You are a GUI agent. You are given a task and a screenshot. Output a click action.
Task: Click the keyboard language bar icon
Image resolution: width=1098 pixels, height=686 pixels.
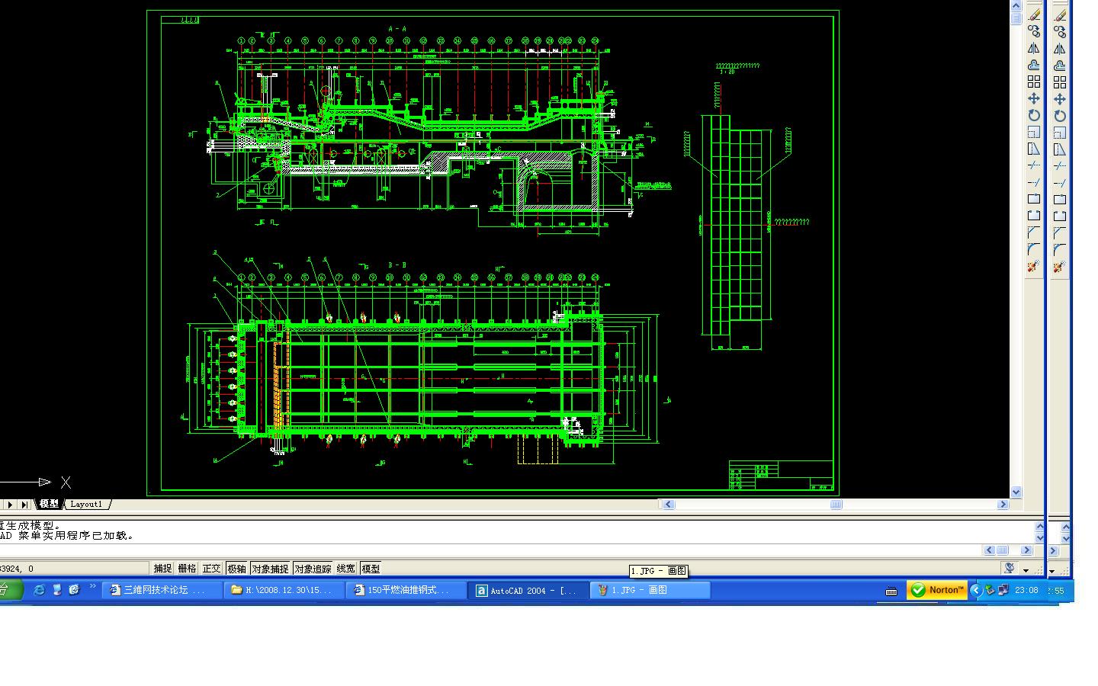(891, 591)
